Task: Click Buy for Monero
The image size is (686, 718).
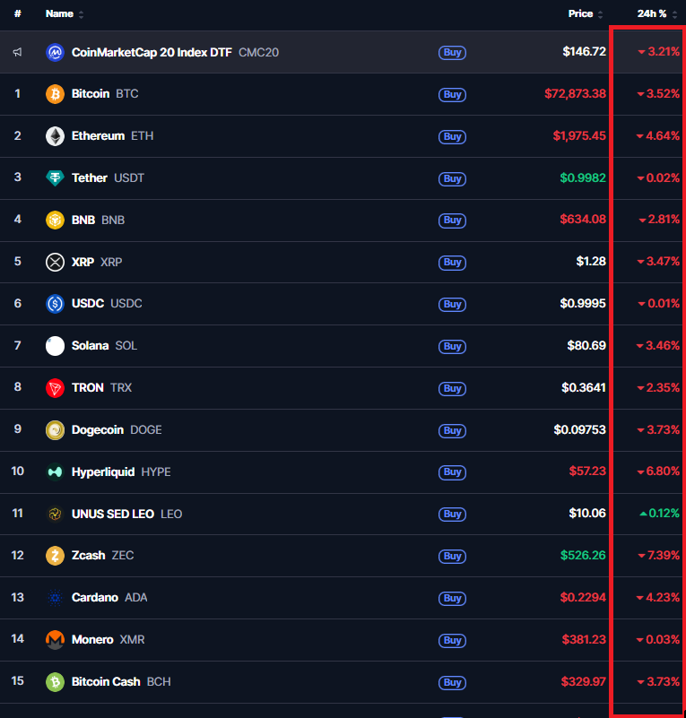Action: [x=453, y=641]
